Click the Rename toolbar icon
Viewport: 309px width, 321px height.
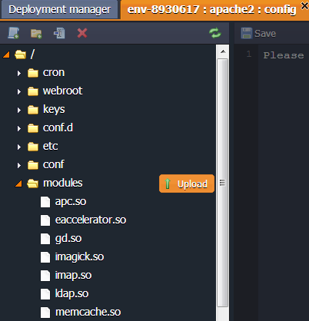tap(59, 33)
